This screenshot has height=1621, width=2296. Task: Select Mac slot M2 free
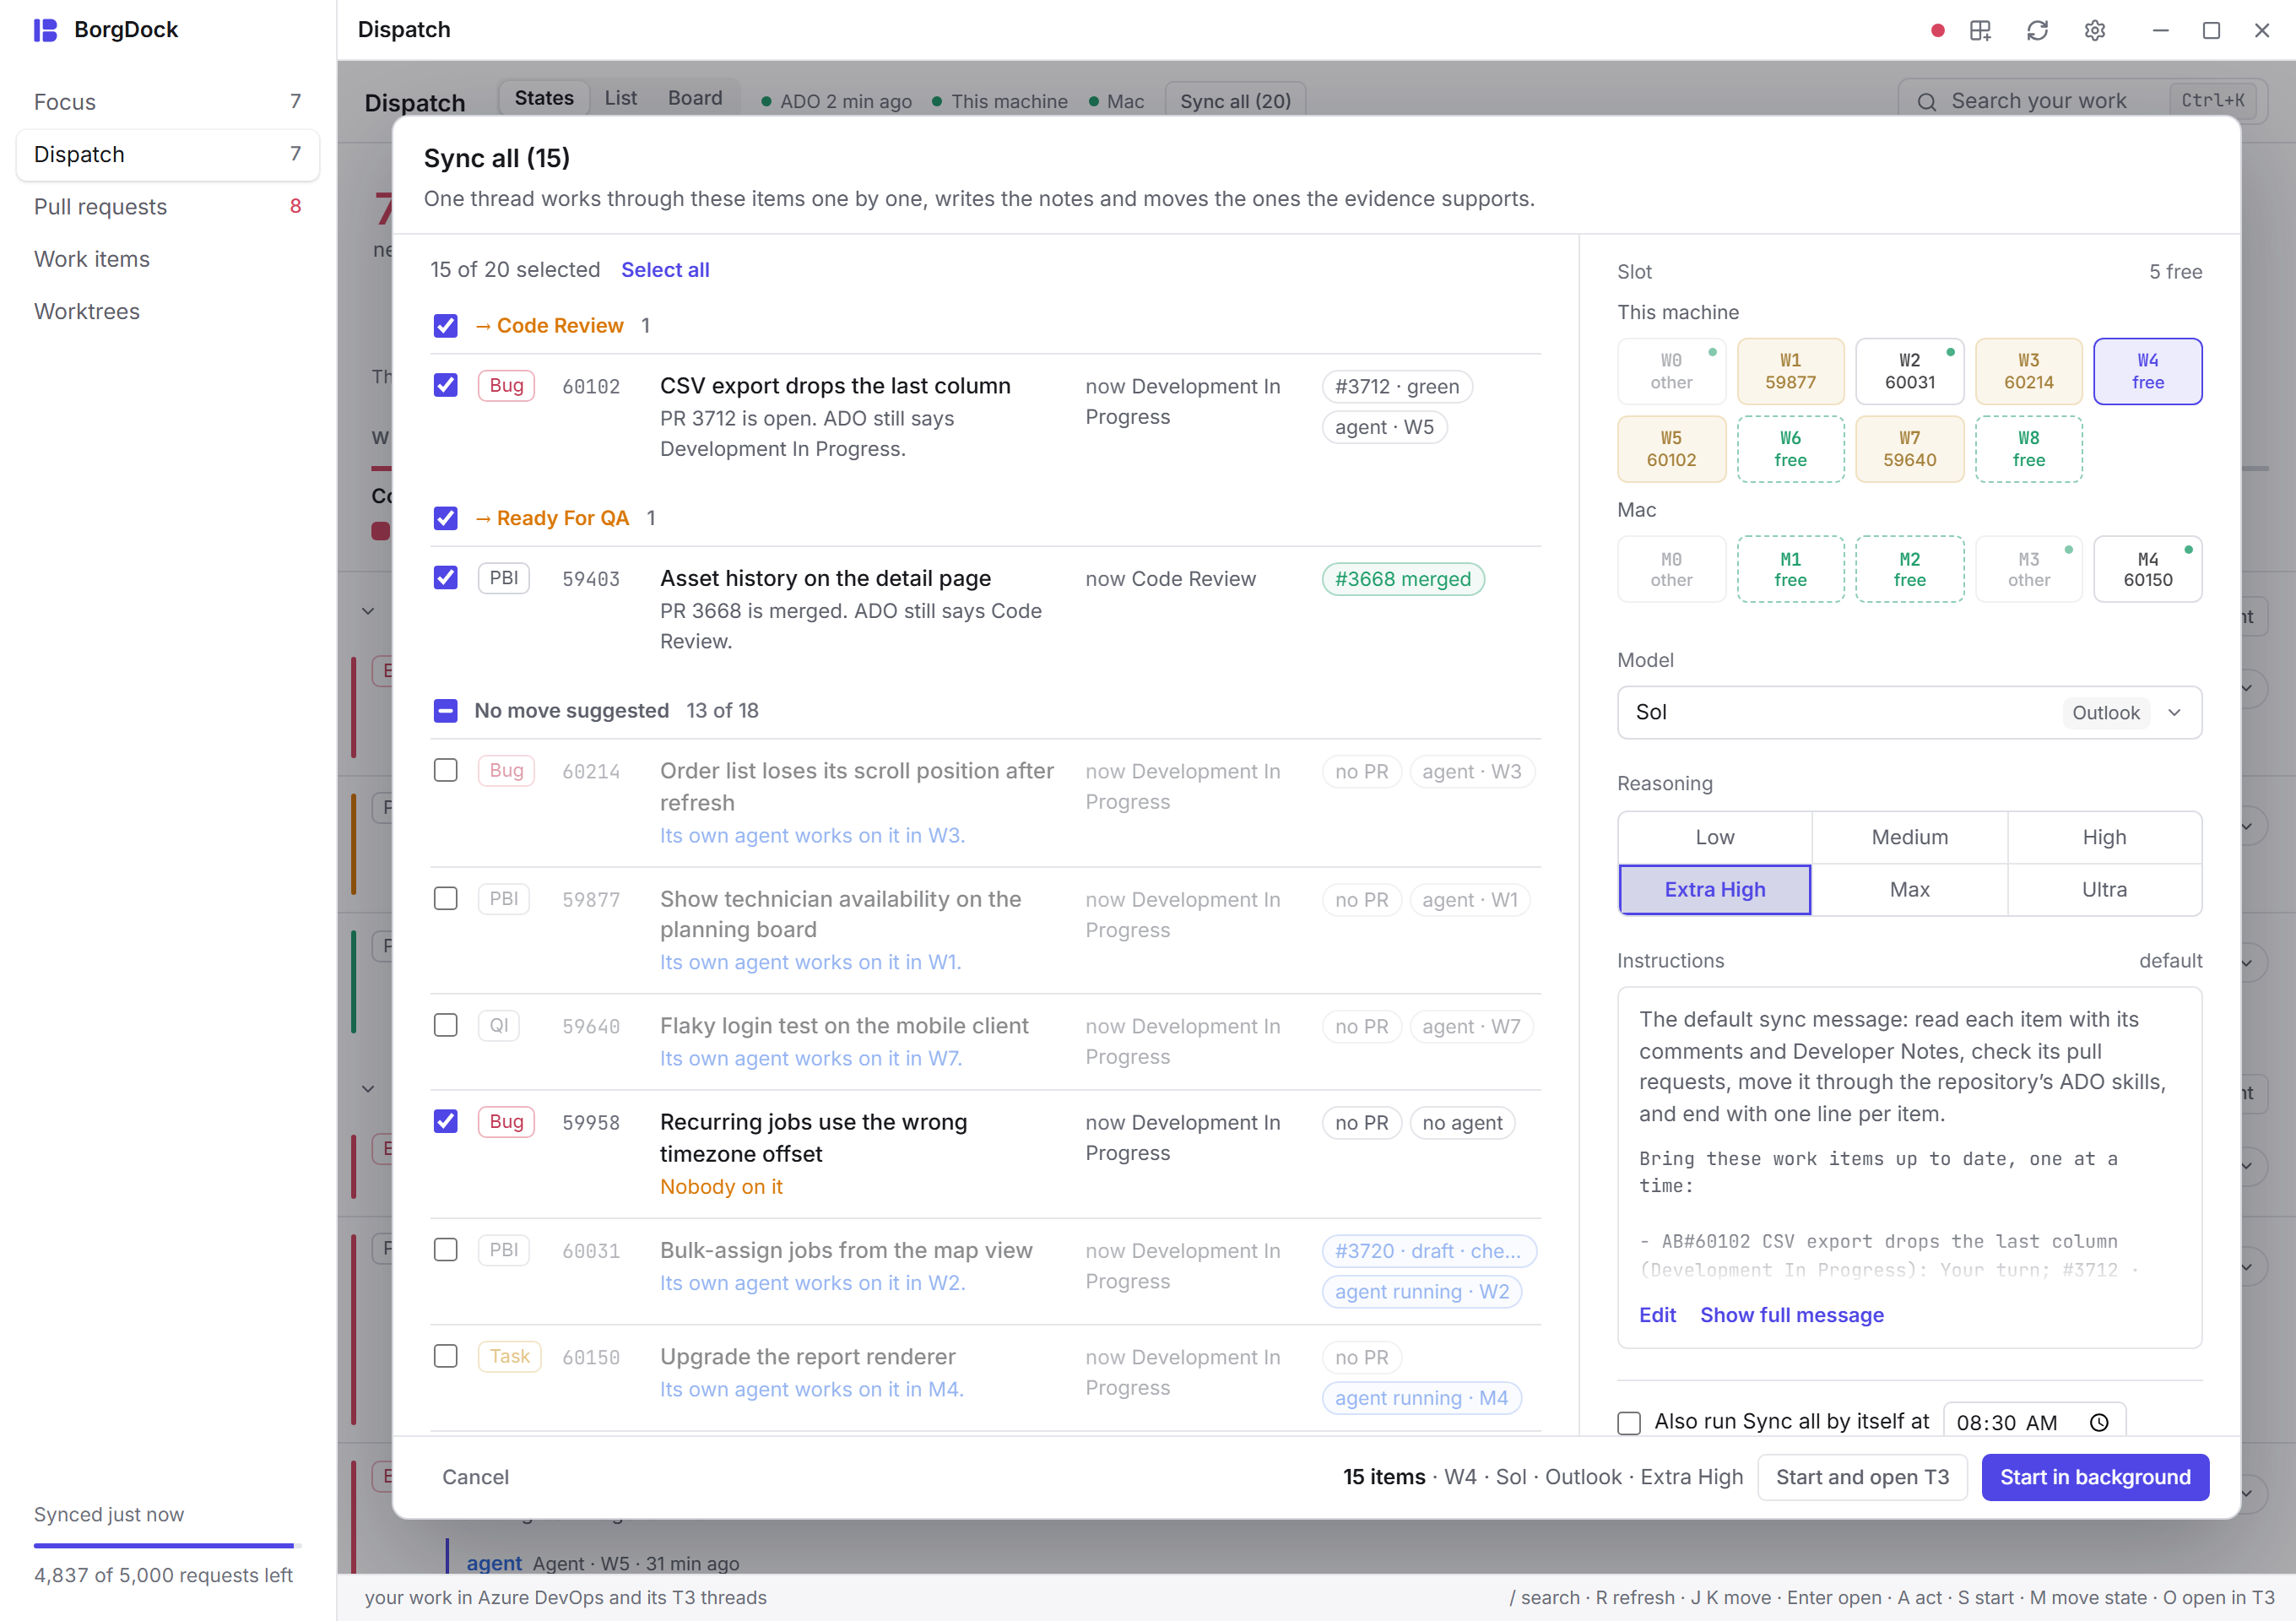[1909, 569]
